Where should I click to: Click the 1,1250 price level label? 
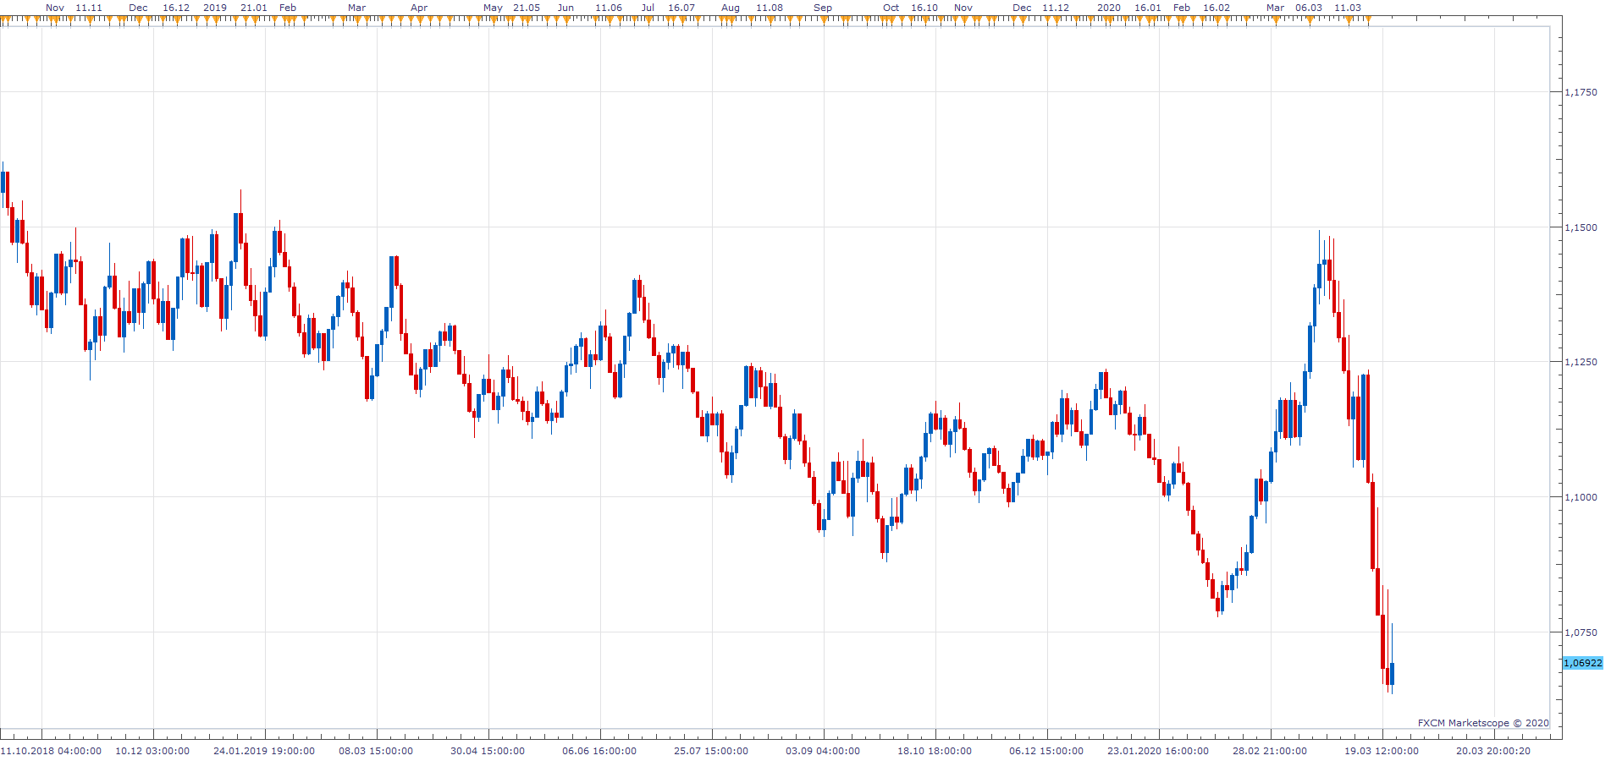pyautogui.click(x=1581, y=362)
